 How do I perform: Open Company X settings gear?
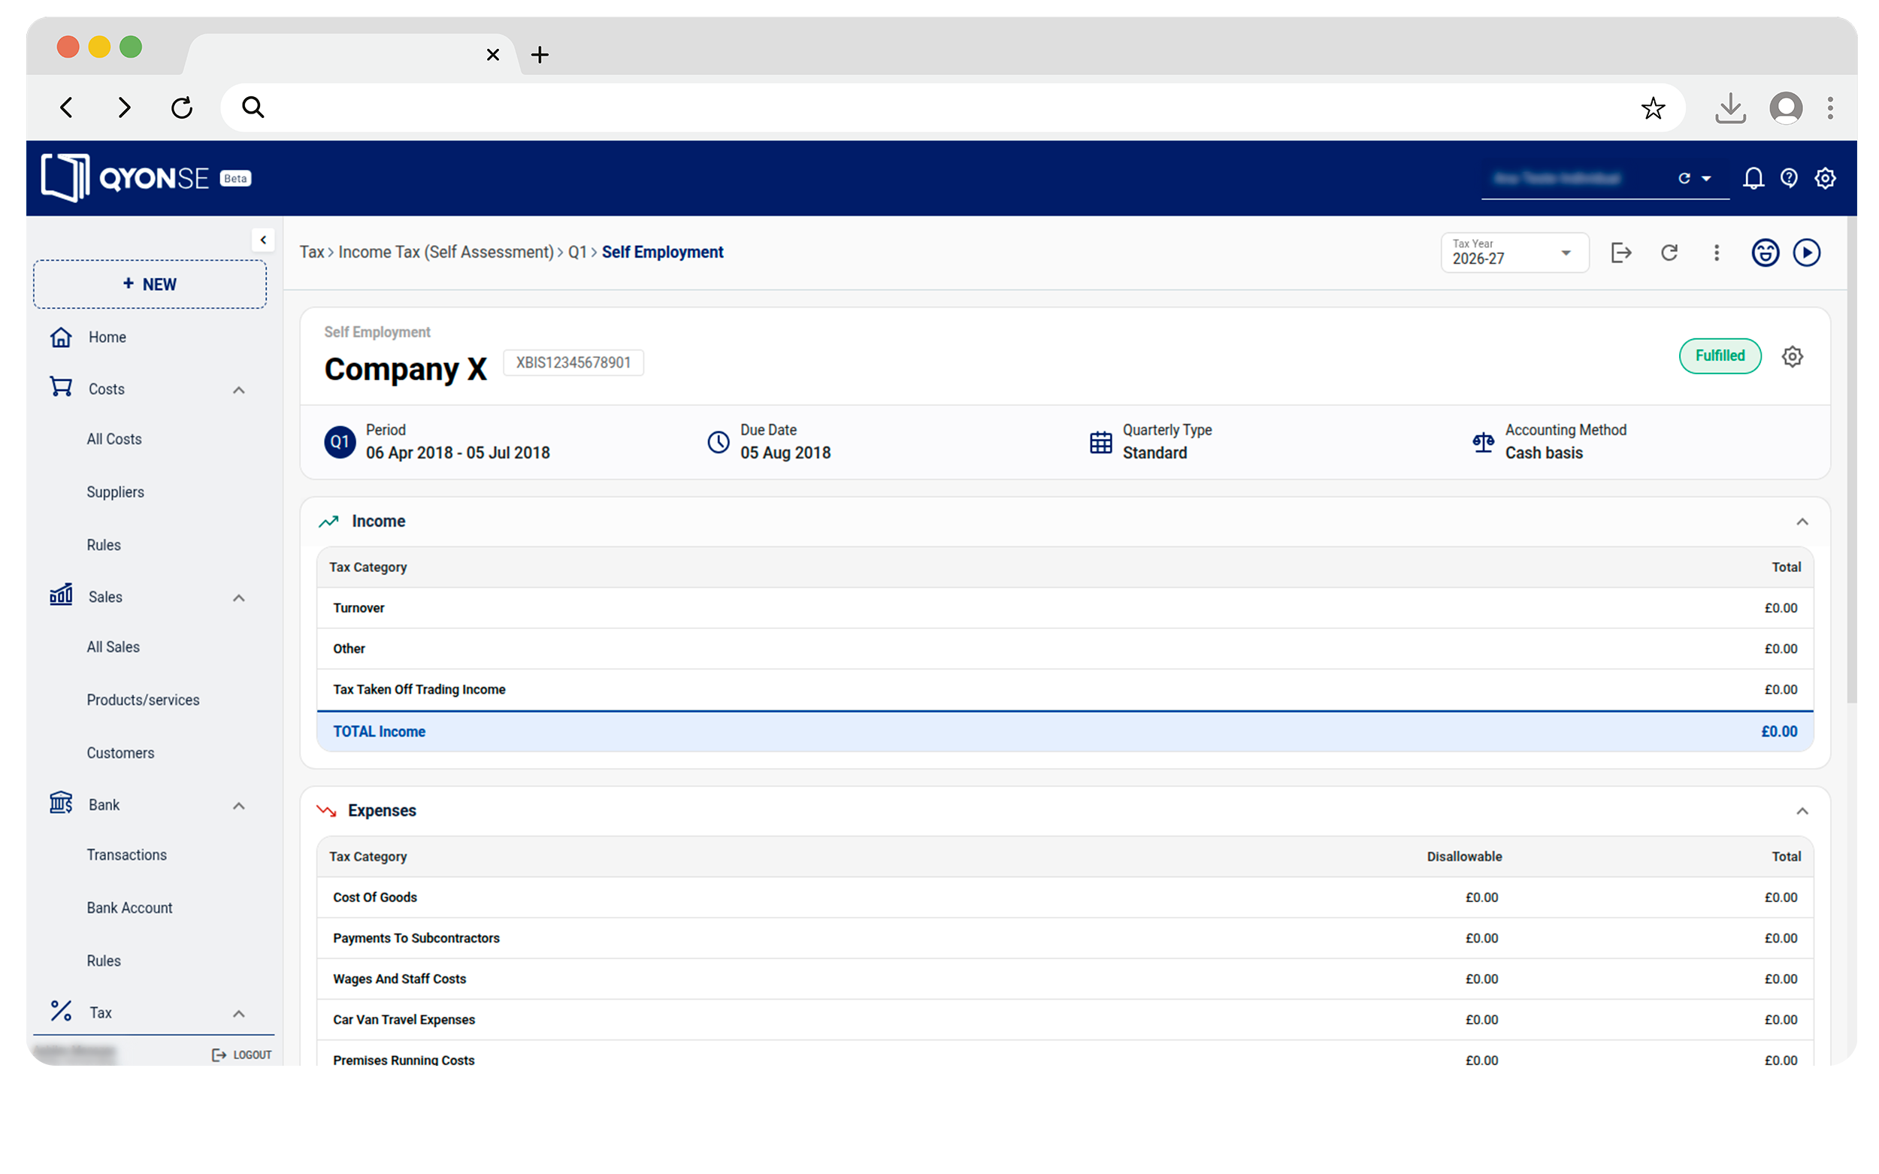click(1792, 356)
